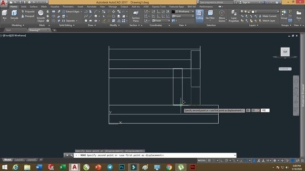Viewport: 305px width, 171px height.
Task: Click the Array tool in Modify panel
Action: tap(123, 21)
